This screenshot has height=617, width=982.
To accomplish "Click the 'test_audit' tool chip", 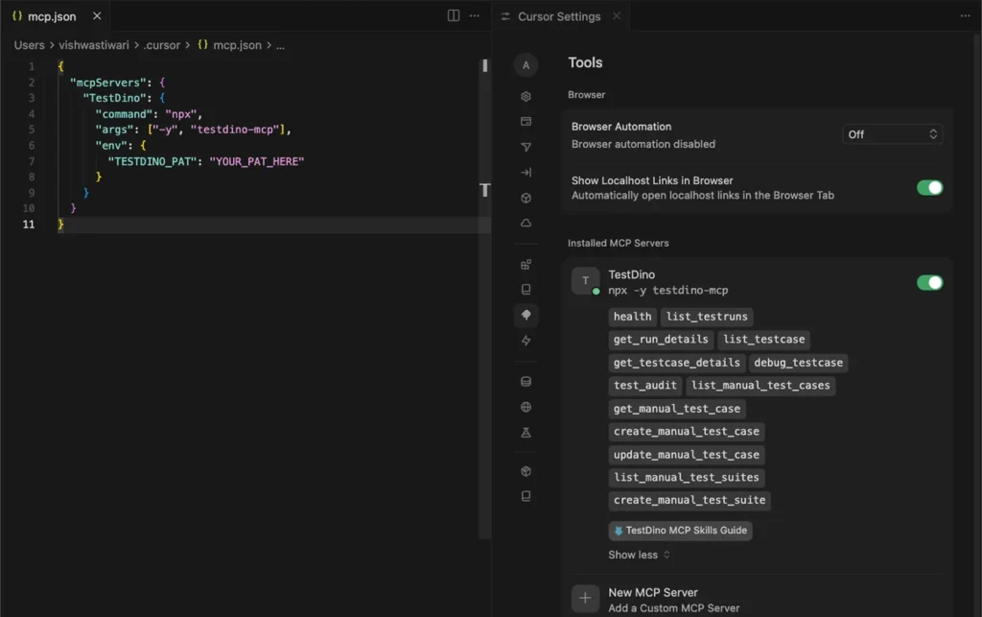I will [644, 385].
